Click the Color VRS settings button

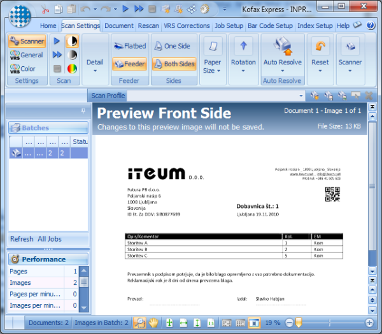[x=23, y=69]
